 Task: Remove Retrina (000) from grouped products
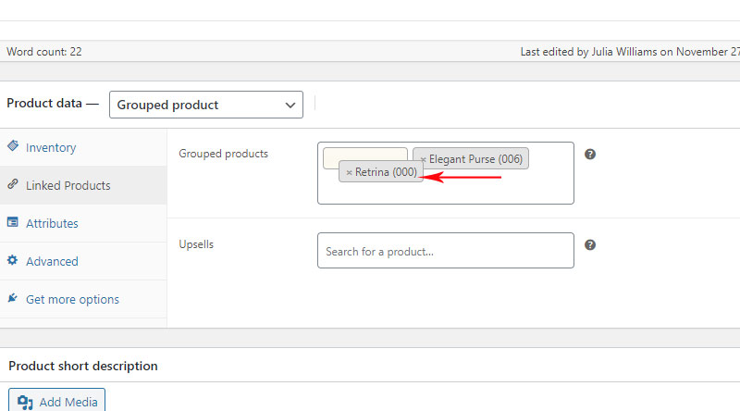coord(350,172)
